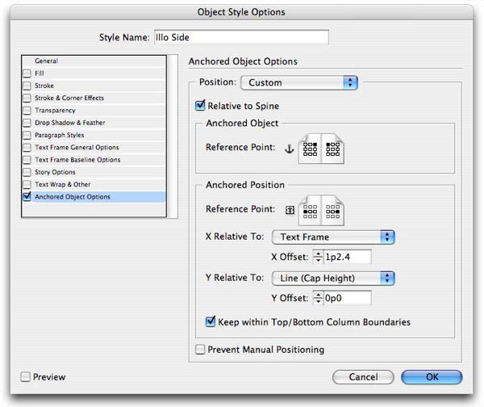Image resolution: width=484 pixels, height=407 pixels.
Task: Open Text Wrap & Other settings
Action: 63,184
